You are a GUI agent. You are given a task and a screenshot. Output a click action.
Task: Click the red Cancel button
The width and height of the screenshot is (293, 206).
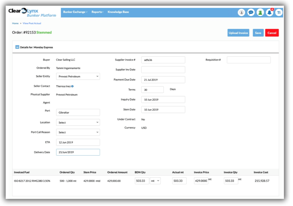(x=272, y=33)
